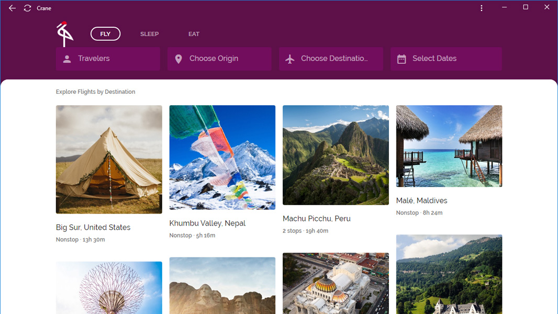Open the three-dot overflow menu

(x=482, y=8)
